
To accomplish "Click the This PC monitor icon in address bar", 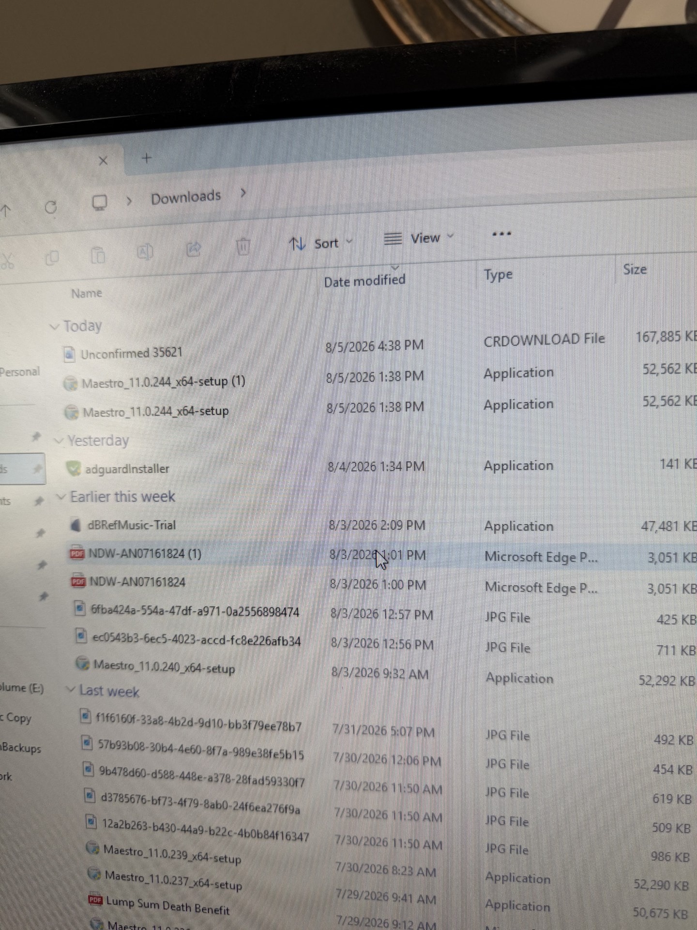I will pos(100,202).
